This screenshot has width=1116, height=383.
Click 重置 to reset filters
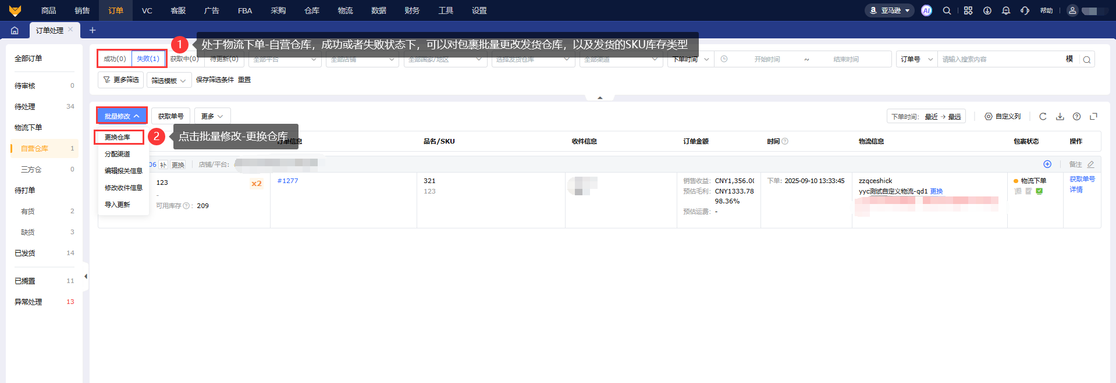244,80
